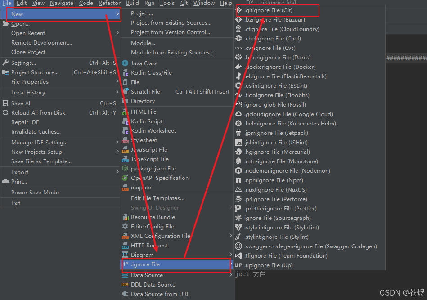Expand the New submenu arrow
The width and height of the screenshot is (427, 300).
click(x=117, y=13)
